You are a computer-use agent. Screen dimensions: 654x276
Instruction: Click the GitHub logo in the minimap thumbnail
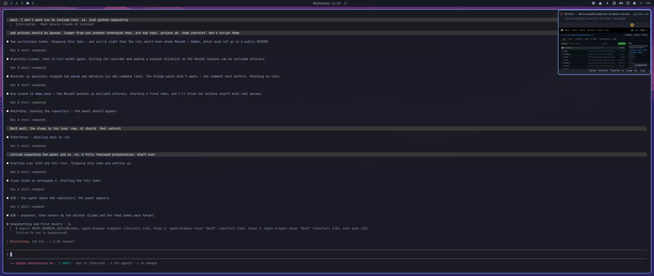tap(562, 30)
